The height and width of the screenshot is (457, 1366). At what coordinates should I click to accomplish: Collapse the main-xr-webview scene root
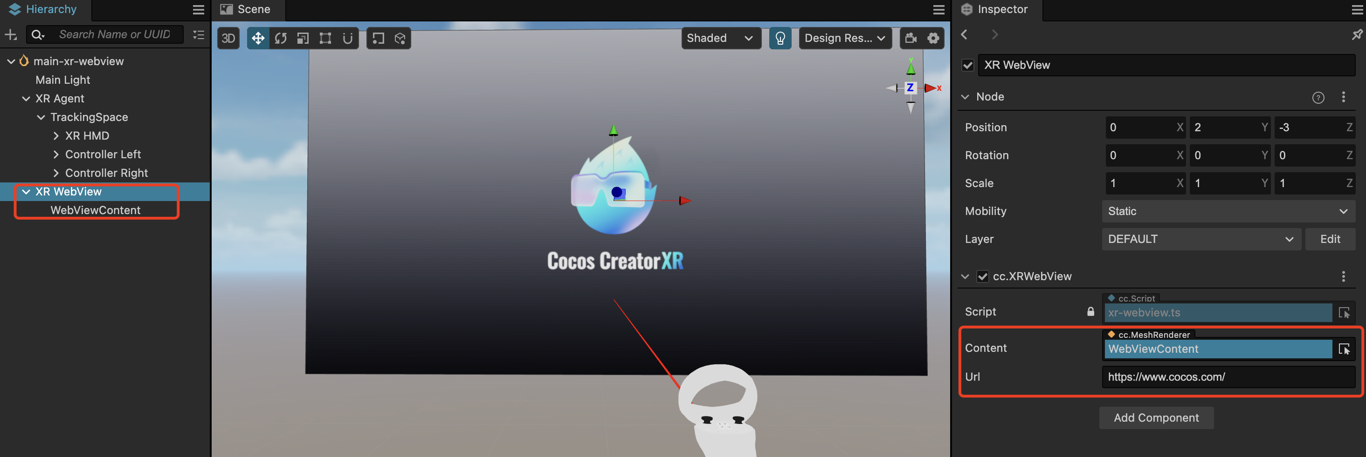pos(11,61)
